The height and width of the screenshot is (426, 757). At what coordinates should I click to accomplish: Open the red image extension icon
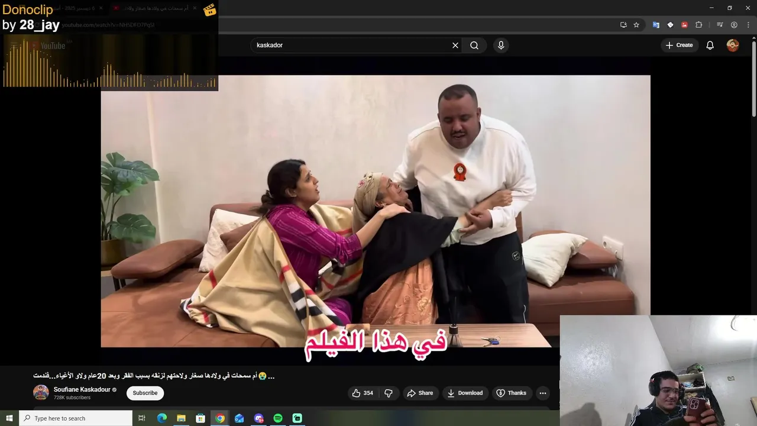point(684,25)
